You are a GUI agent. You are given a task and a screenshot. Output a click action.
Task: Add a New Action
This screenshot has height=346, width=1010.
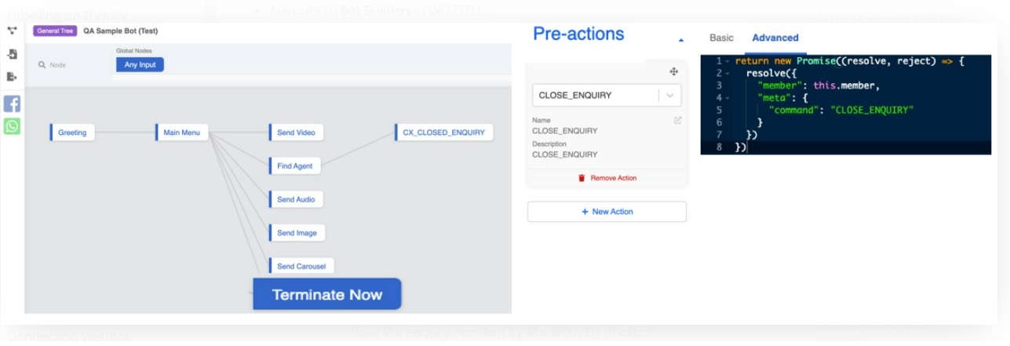[607, 212]
